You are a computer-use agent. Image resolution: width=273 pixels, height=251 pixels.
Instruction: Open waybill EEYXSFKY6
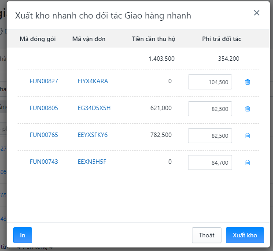click(92, 135)
